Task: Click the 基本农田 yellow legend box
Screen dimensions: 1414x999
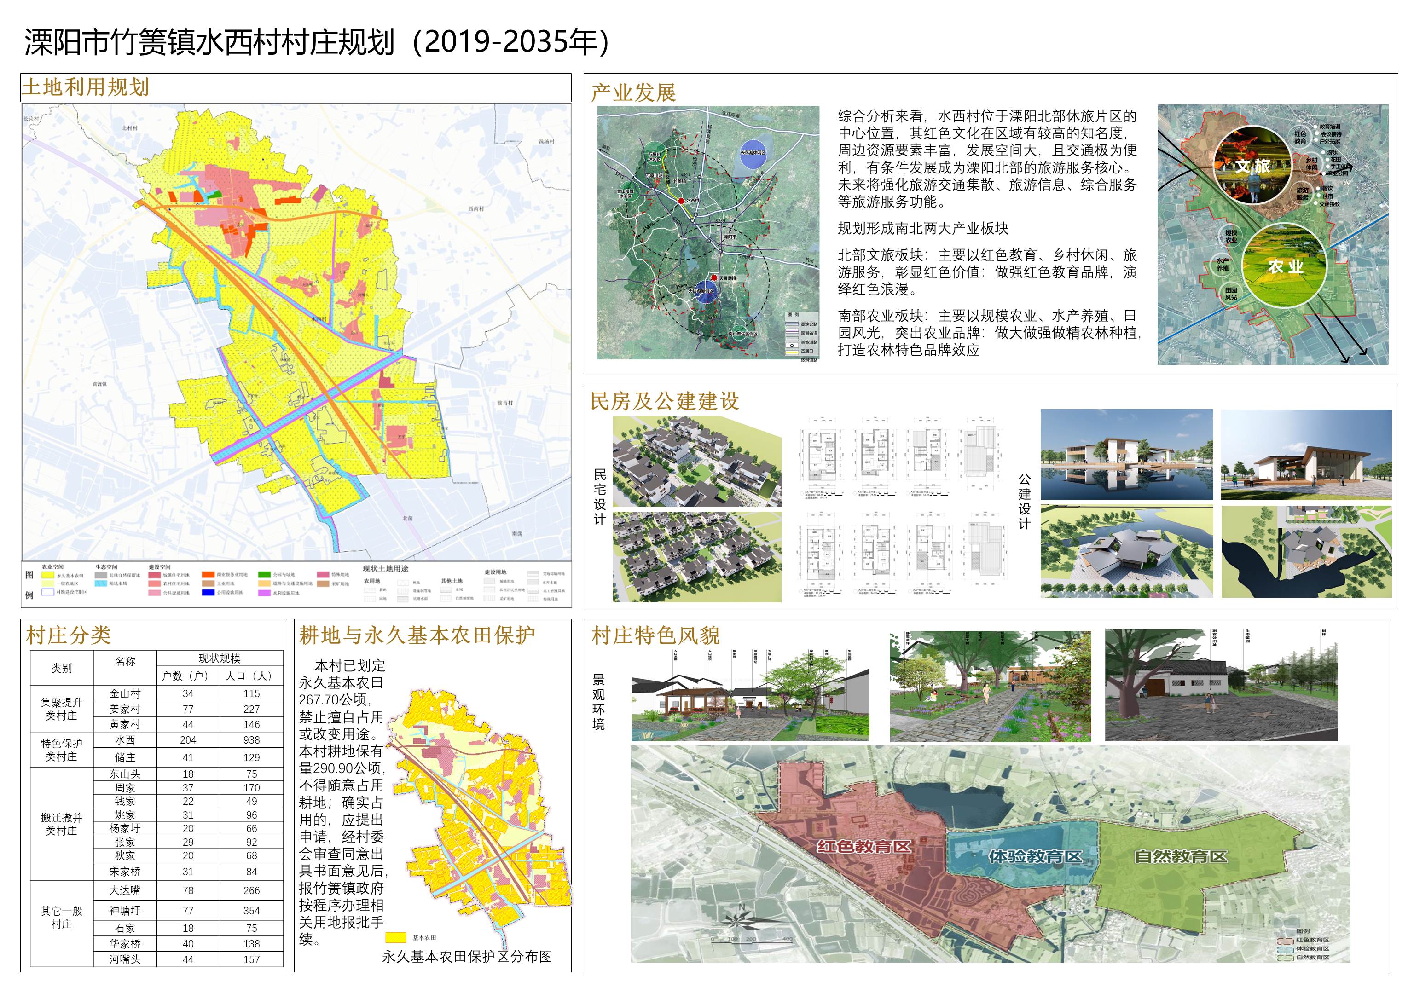Action: coord(395,937)
